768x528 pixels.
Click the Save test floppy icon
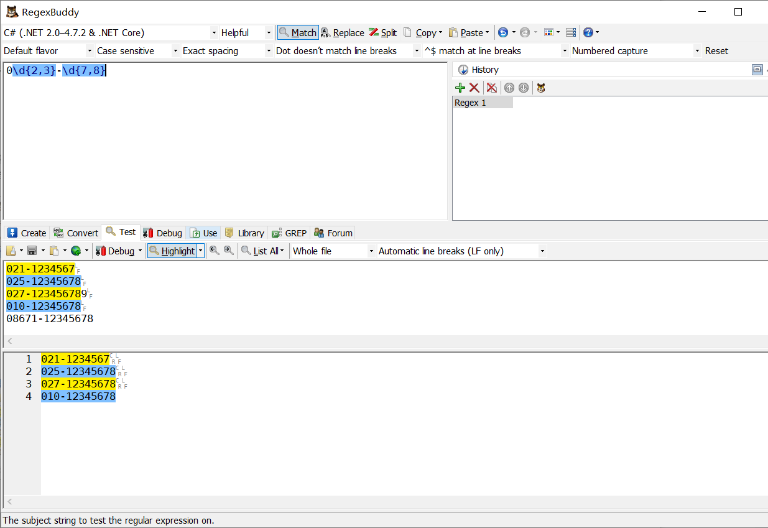(x=32, y=251)
